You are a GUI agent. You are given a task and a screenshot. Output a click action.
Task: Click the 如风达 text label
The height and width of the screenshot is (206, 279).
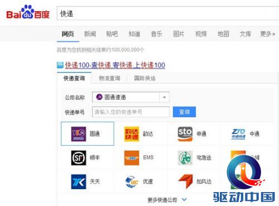(204, 181)
